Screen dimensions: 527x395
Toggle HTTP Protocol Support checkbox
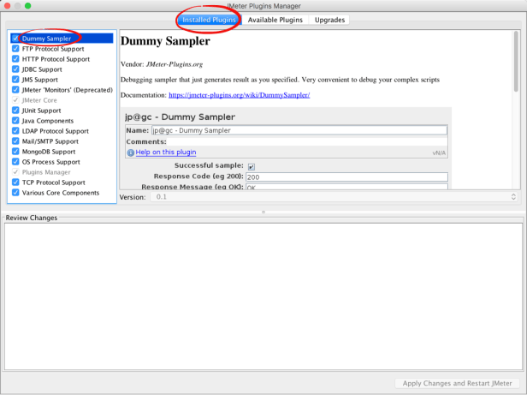15,59
